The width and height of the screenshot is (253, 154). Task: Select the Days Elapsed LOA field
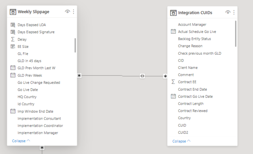(x=32, y=25)
